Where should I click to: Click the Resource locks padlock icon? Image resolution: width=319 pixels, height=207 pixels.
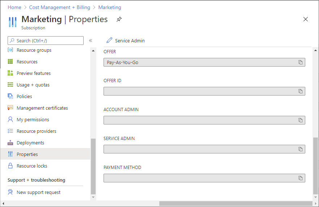pyautogui.click(x=10, y=166)
